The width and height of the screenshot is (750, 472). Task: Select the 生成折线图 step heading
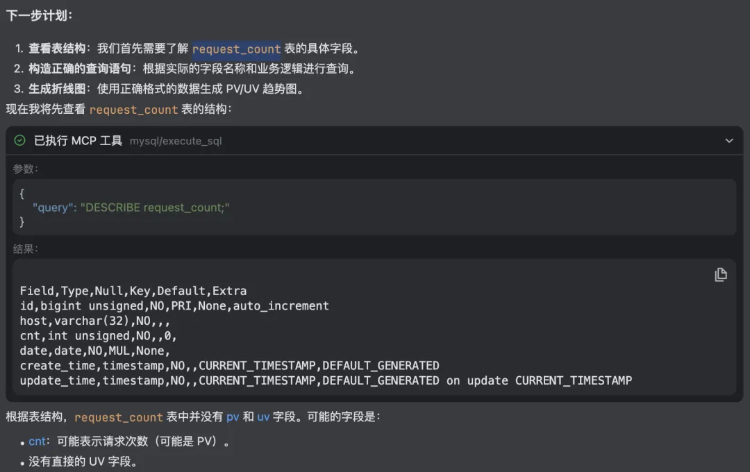click(x=57, y=89)
